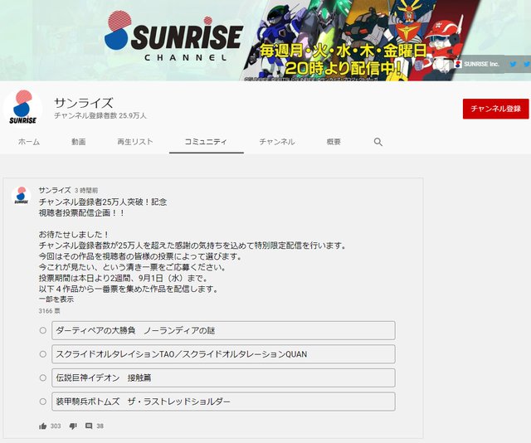531x443 pixels.
Task: Like the post with thumbs-up icon
Action: click(x=42, y=426)
